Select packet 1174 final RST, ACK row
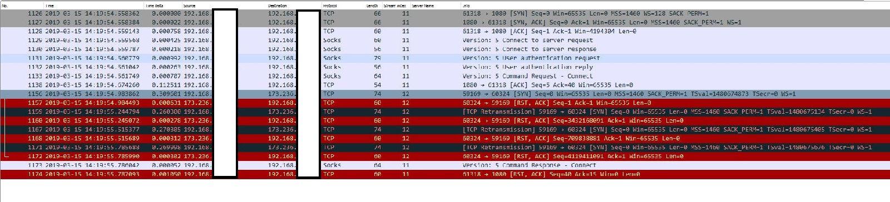This screenshot has height=202, width=890. (x=445, y=174)
